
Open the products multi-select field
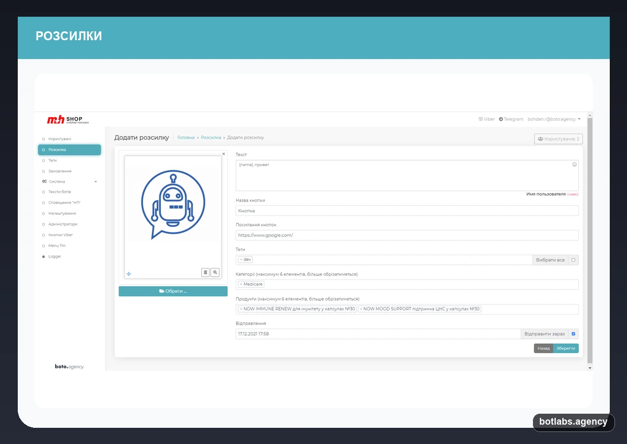(407, 309)
